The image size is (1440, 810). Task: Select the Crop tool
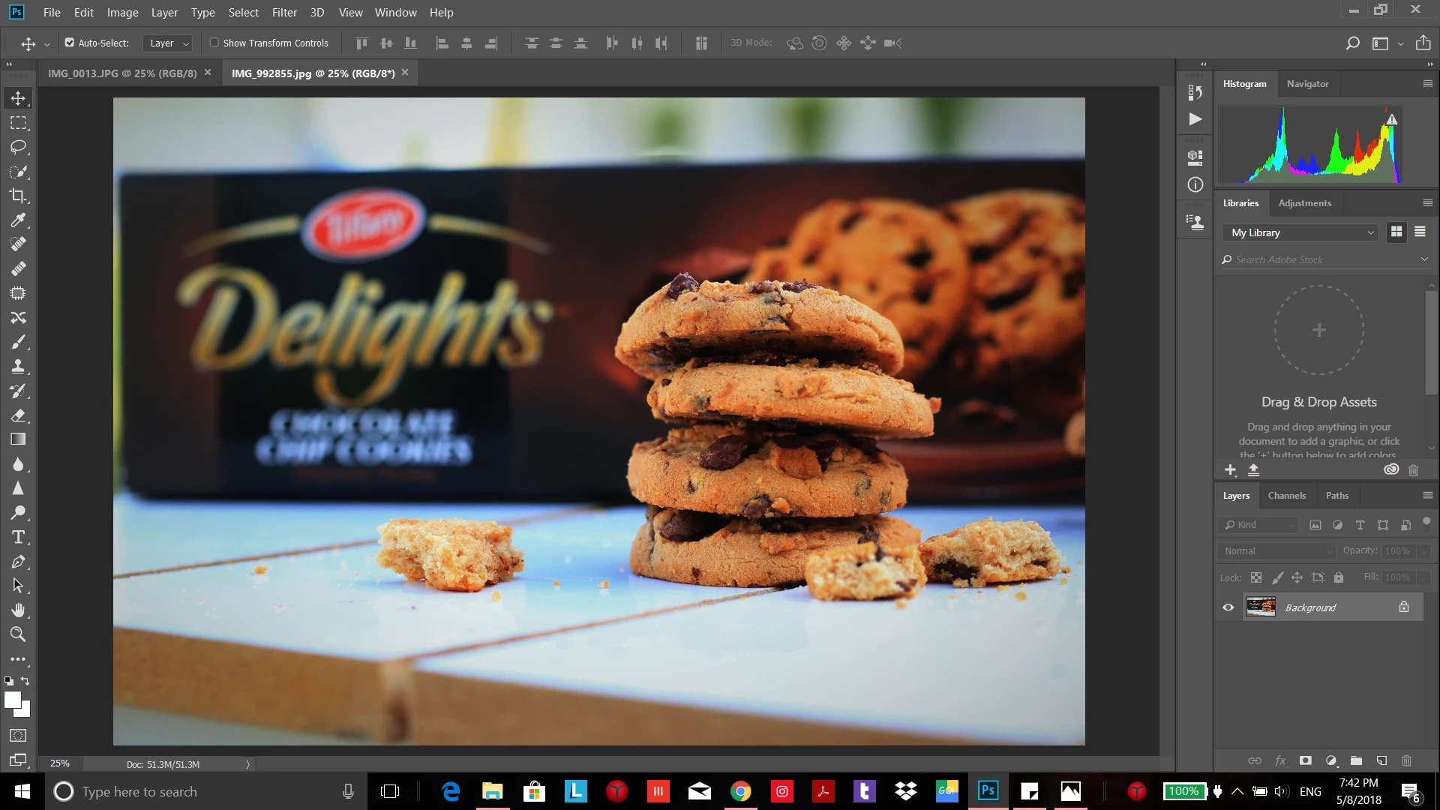(18, 196)
